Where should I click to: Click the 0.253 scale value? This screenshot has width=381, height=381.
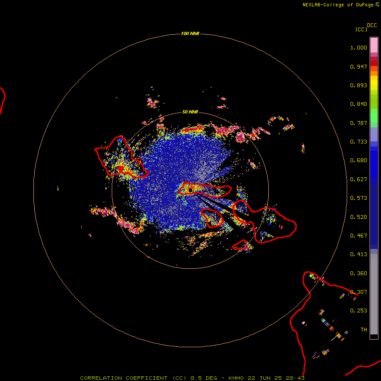pyautogui.click(x=359, y=311)
